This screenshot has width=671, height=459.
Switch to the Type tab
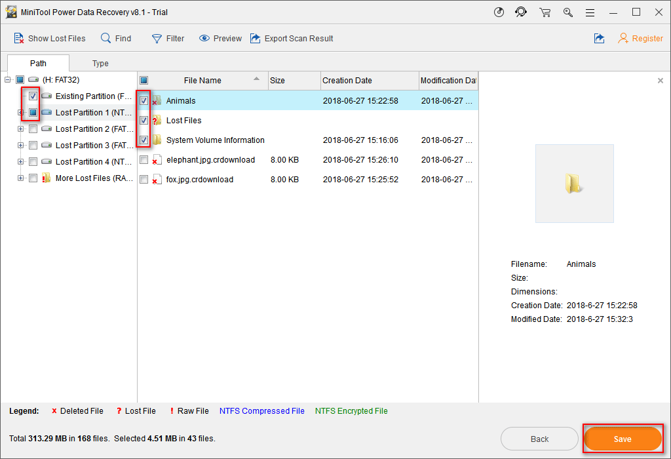pos(100,64)
